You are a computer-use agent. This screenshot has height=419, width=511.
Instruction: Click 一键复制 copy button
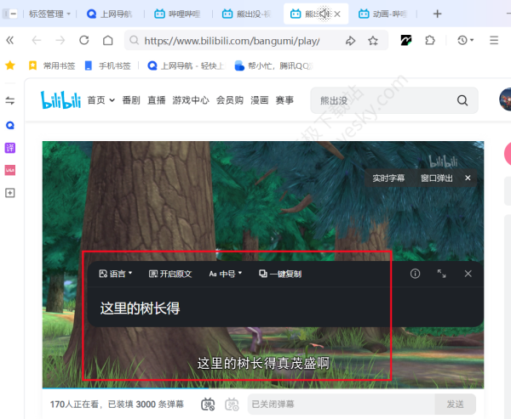[x=280, y=274]
